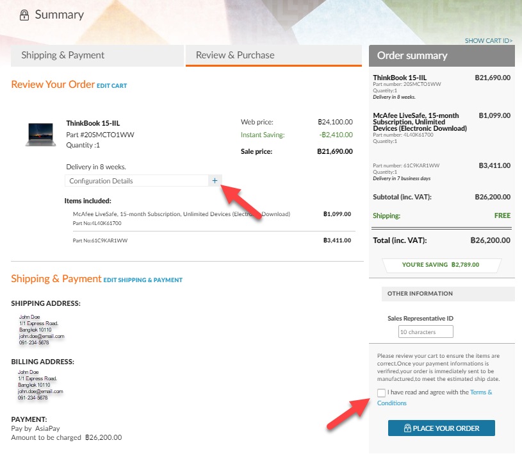Click ThinkBook 15-IIL name in order summary
The height and width of the screenshot is (454, 522).
point(400,78)
